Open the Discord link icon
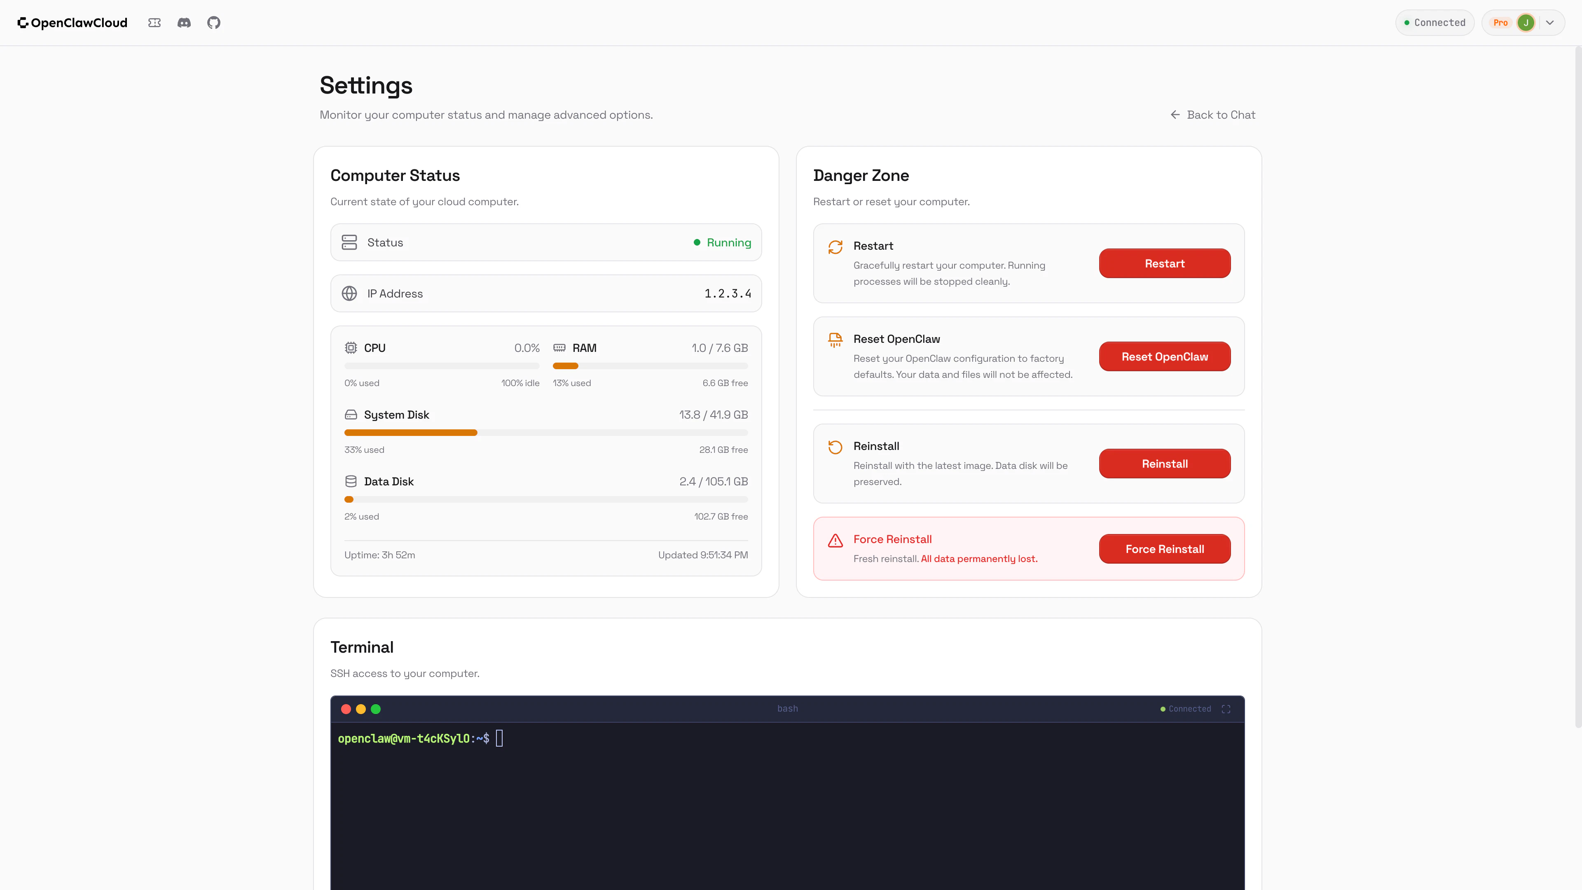 coord(184,23)
